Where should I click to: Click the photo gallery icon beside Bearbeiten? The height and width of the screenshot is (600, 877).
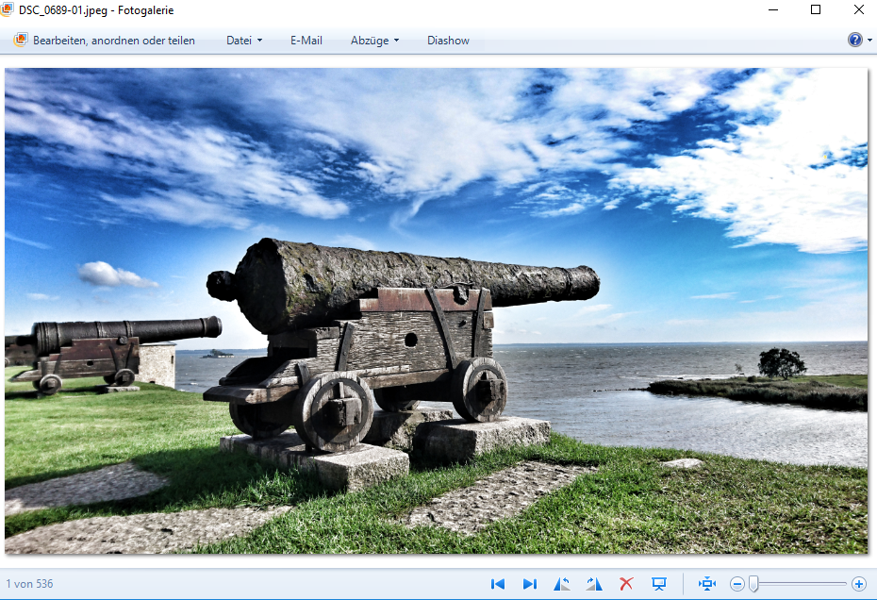pyautogui.click(x=20, y=40)
